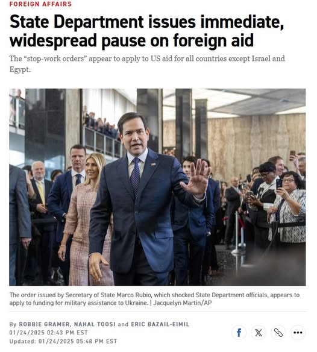Screen dimensions: 317x352
Task: Click the 02:43 PM EST publication timestamp
Action: click(x=48, y=333)
